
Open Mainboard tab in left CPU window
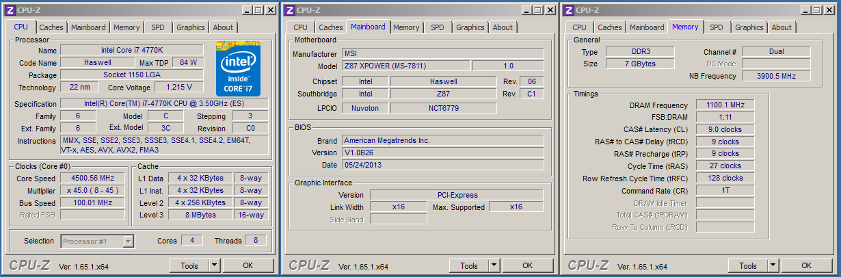click(x=89, y=27)
